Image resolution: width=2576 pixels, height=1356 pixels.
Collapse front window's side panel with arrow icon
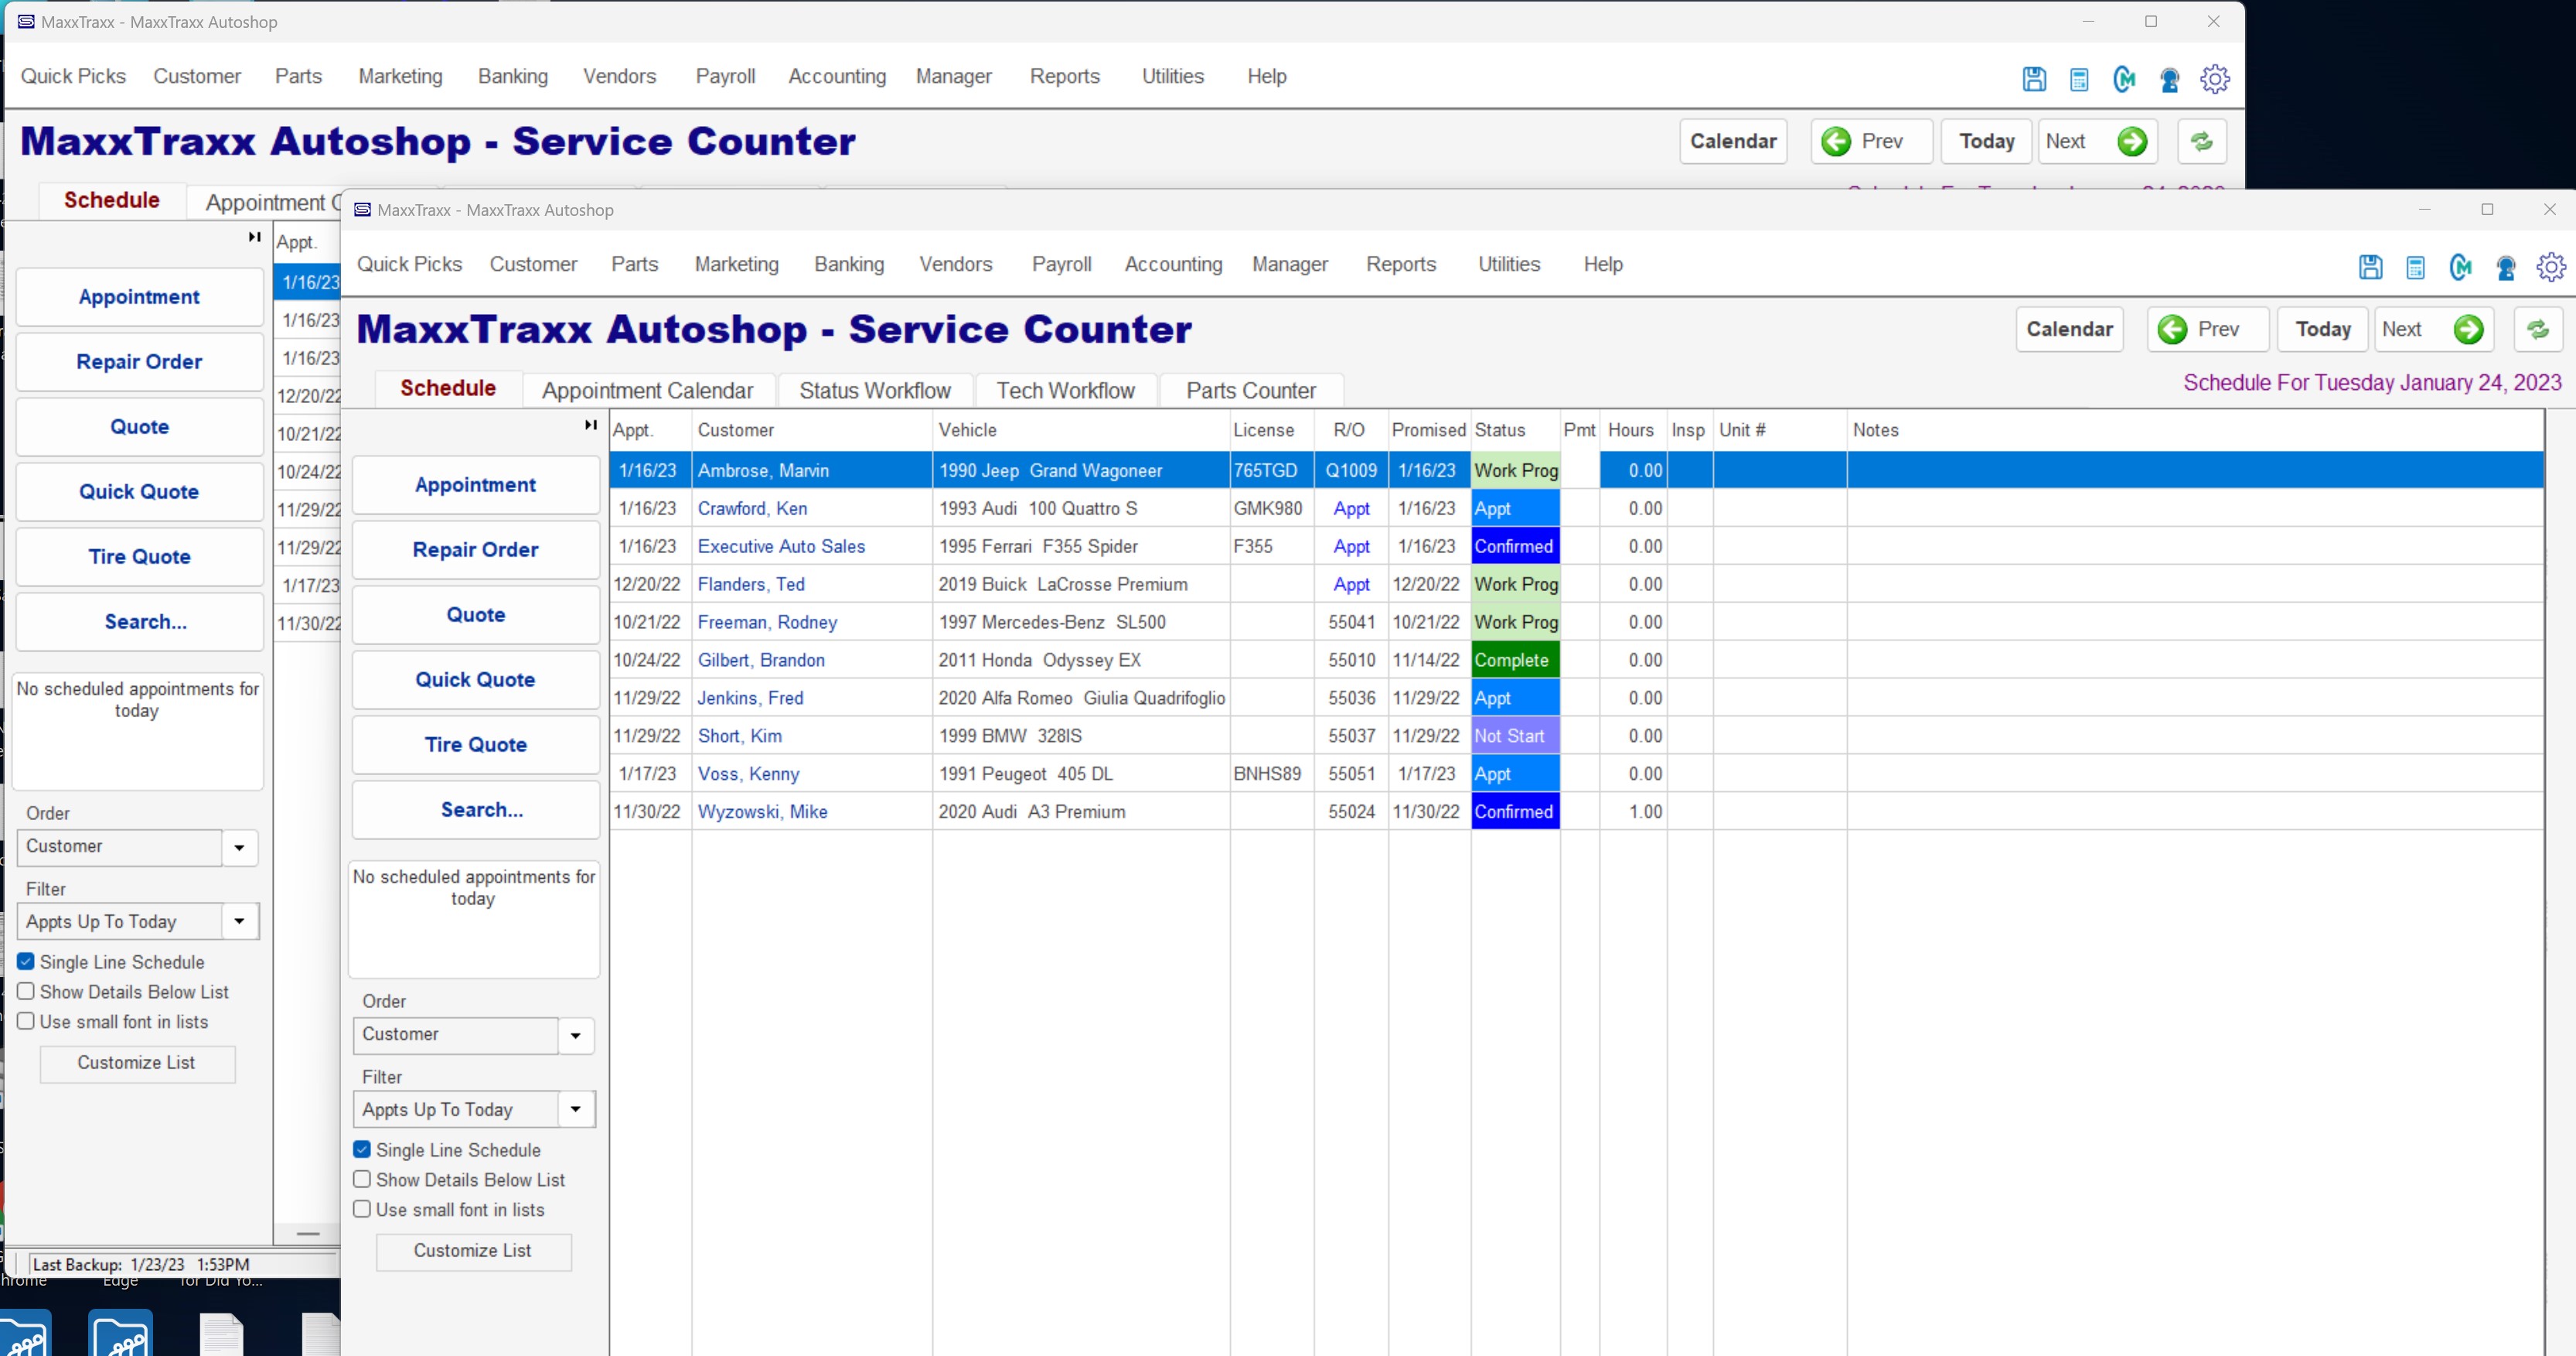(x=590, y=425)
